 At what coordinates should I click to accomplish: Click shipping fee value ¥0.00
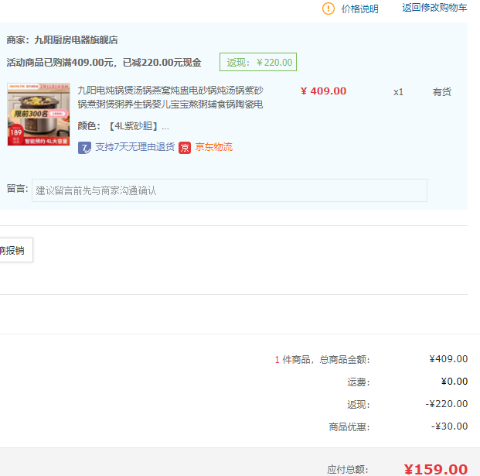point(454,382)
